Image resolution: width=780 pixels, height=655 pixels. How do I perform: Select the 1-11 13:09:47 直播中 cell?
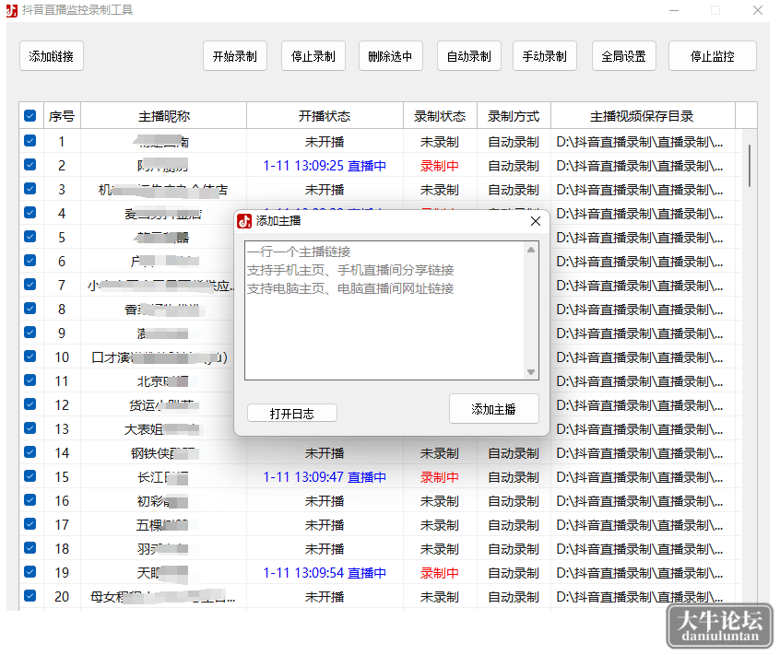point(325,477)
